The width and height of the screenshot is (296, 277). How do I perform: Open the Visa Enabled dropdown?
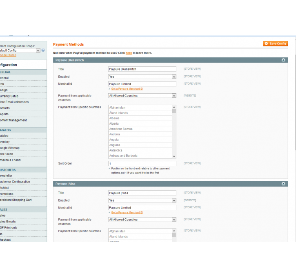142,200
